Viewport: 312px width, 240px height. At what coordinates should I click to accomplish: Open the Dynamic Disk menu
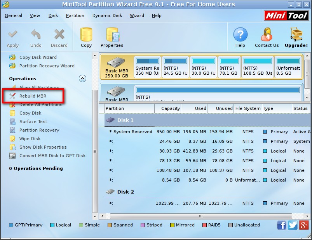(x=107, y=15)
